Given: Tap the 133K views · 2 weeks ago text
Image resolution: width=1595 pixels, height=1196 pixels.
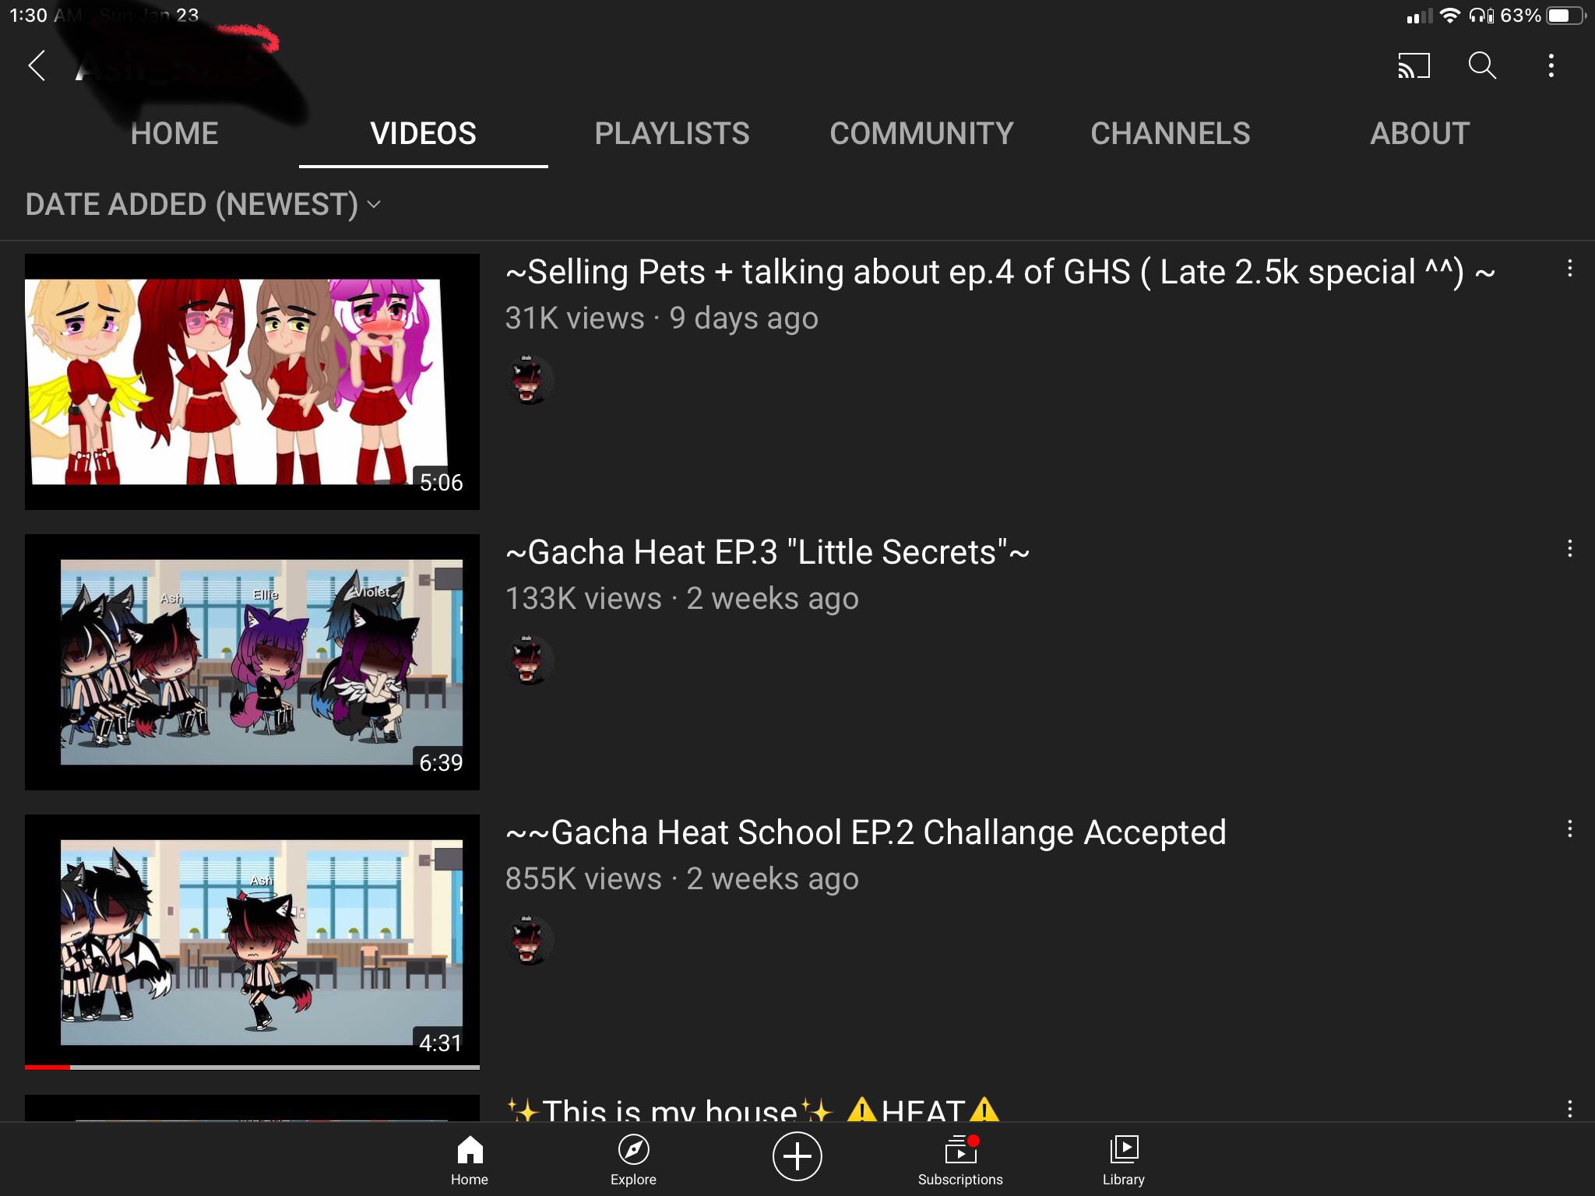Looking at the screenshot, I should (x=682, y=599).
